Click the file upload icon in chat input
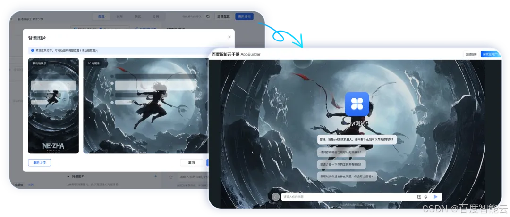The image size is (510, 217). [419, 197]
